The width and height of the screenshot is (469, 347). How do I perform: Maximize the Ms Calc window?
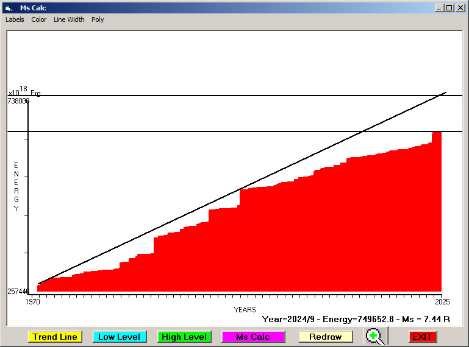pos(449,8)
